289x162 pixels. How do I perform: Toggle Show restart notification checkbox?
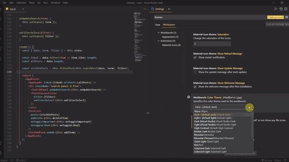point(195,58)
